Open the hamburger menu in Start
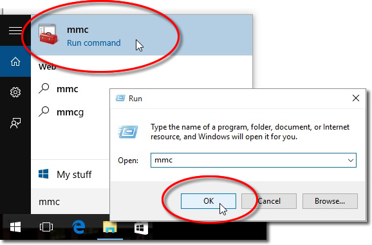This screenshot has height=245, width=372. point(15,30)
